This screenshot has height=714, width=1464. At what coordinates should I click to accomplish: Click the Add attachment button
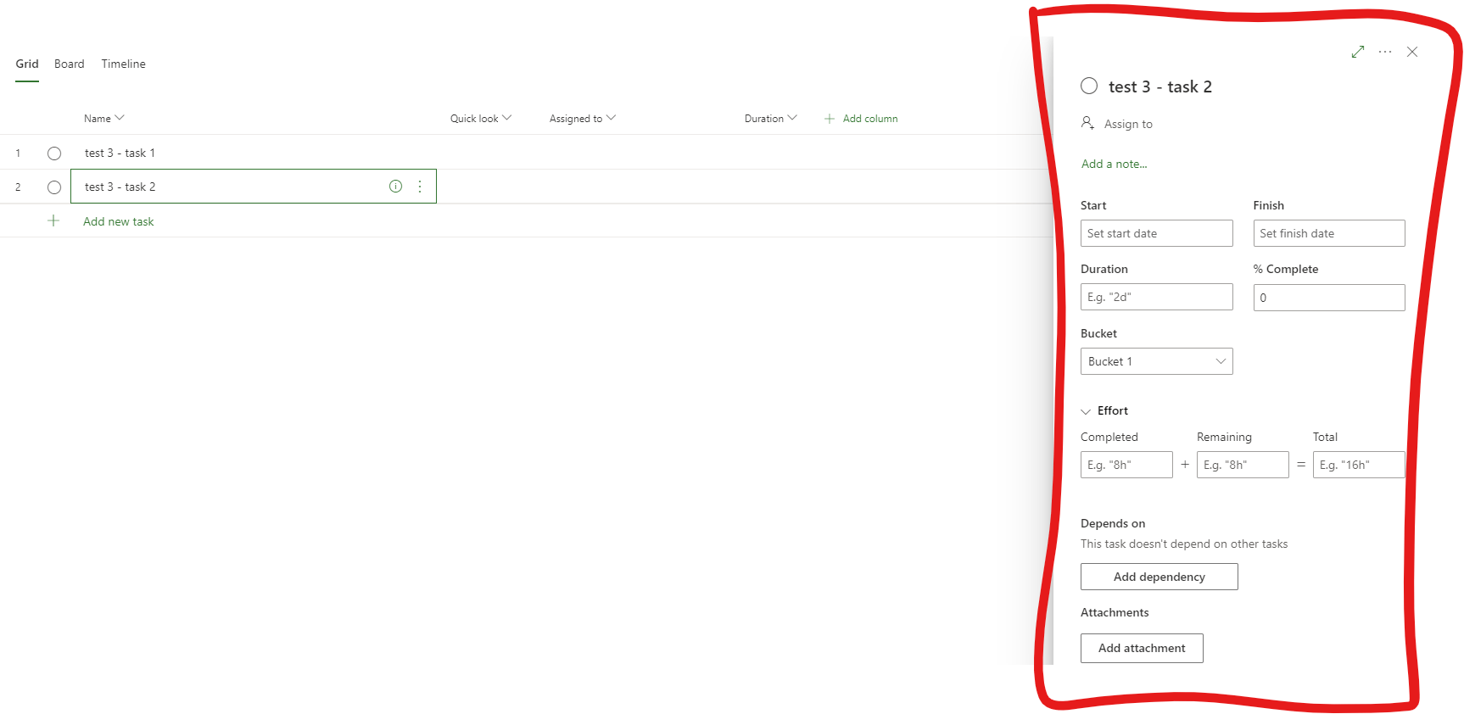point(1142,648)
